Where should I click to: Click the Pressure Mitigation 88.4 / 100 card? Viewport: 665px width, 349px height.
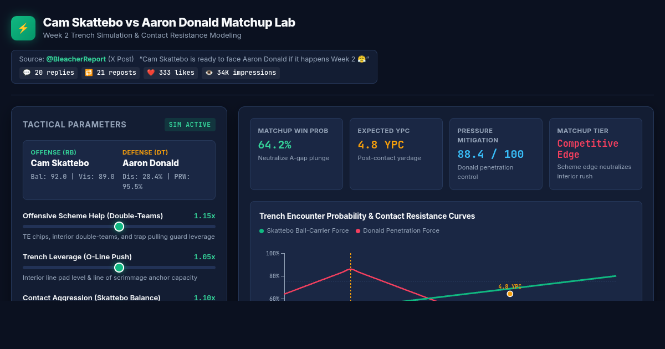click(x=496, y=154)
